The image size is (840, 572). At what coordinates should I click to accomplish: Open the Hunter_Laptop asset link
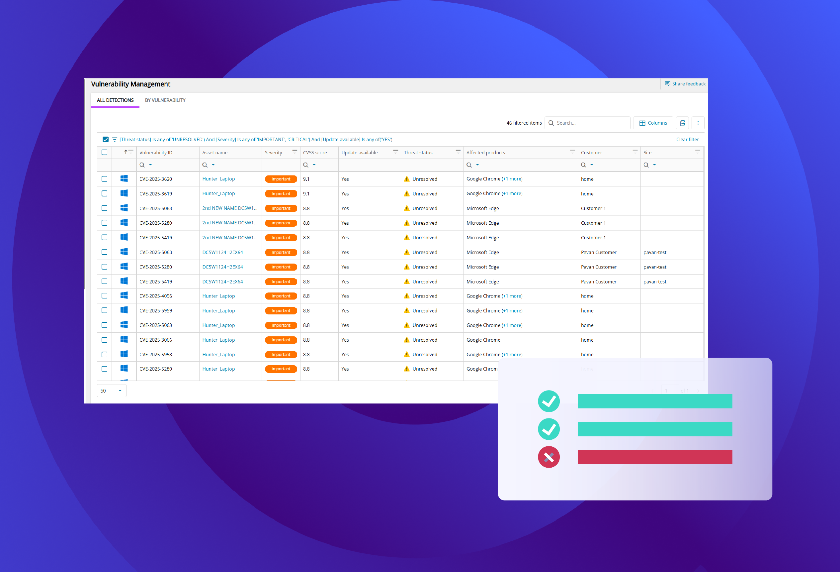[x=218, y=179]
